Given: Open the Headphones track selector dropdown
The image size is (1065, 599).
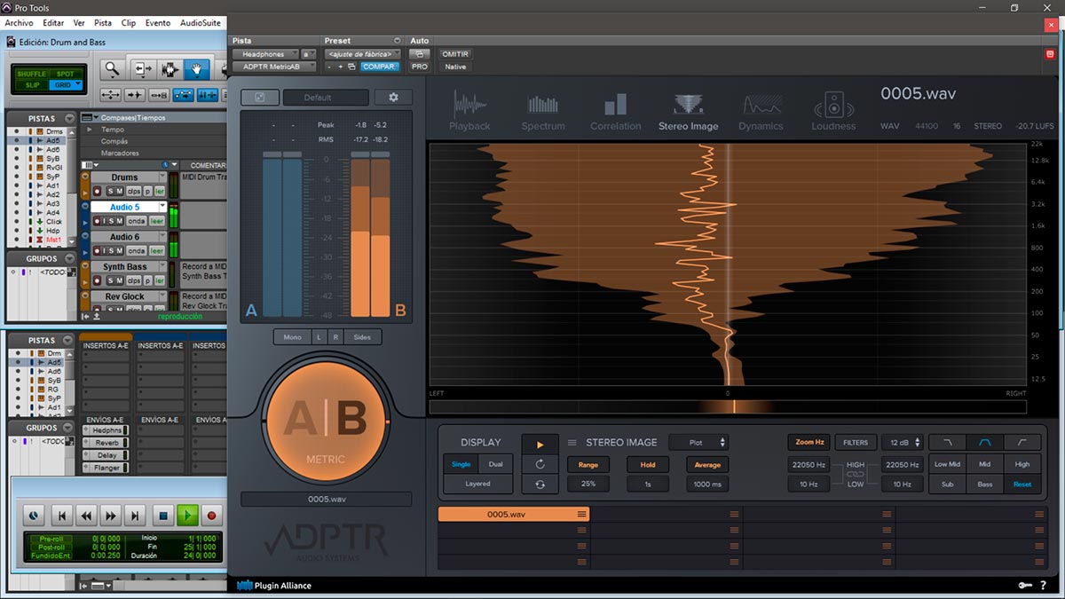Looking at the screenshot, I should [264, 54].
